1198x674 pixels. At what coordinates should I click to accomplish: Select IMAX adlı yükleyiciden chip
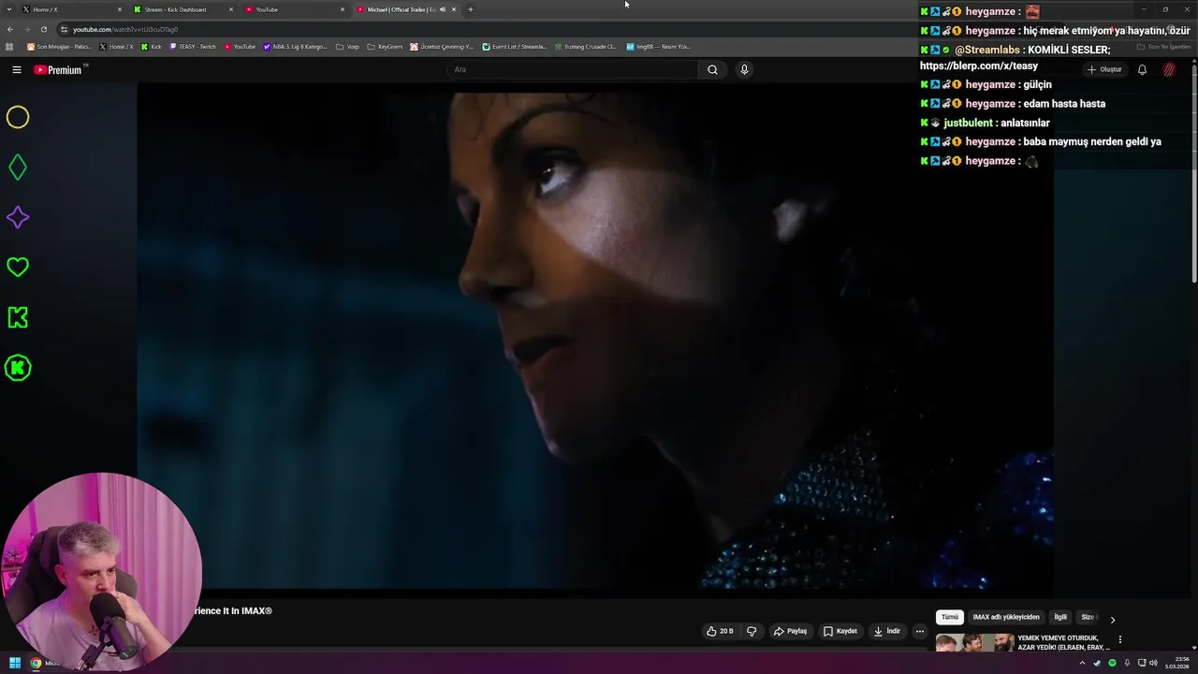(1006, 617)
